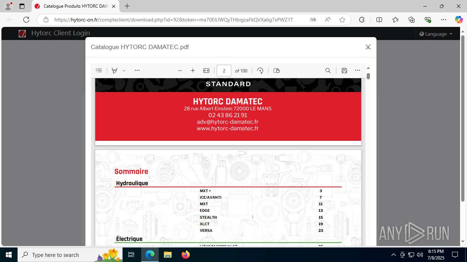
Task: Click the STEALTH summary entry
Action: click(208, 217)
